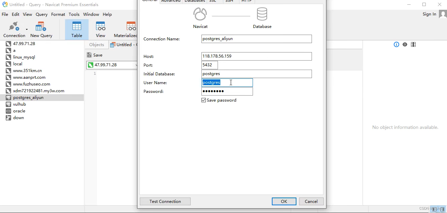This screenshot has width=447, height=213.
Task: Click the Connection toolbar icon
Action: [x=13, y=27]
